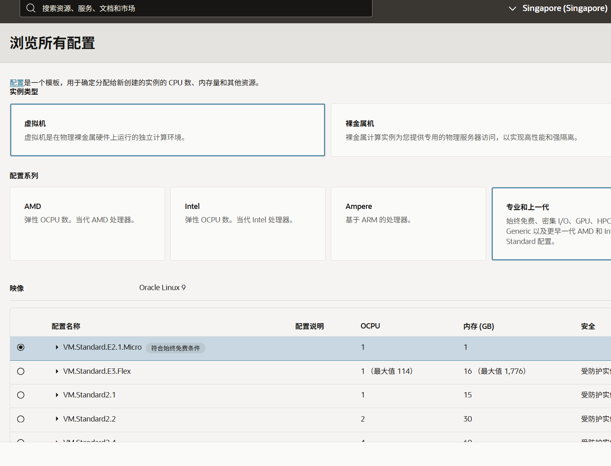Select the VM.Standard2.2 radio button
Viewport: 611px width, 466px height.
tap(21, 419)
